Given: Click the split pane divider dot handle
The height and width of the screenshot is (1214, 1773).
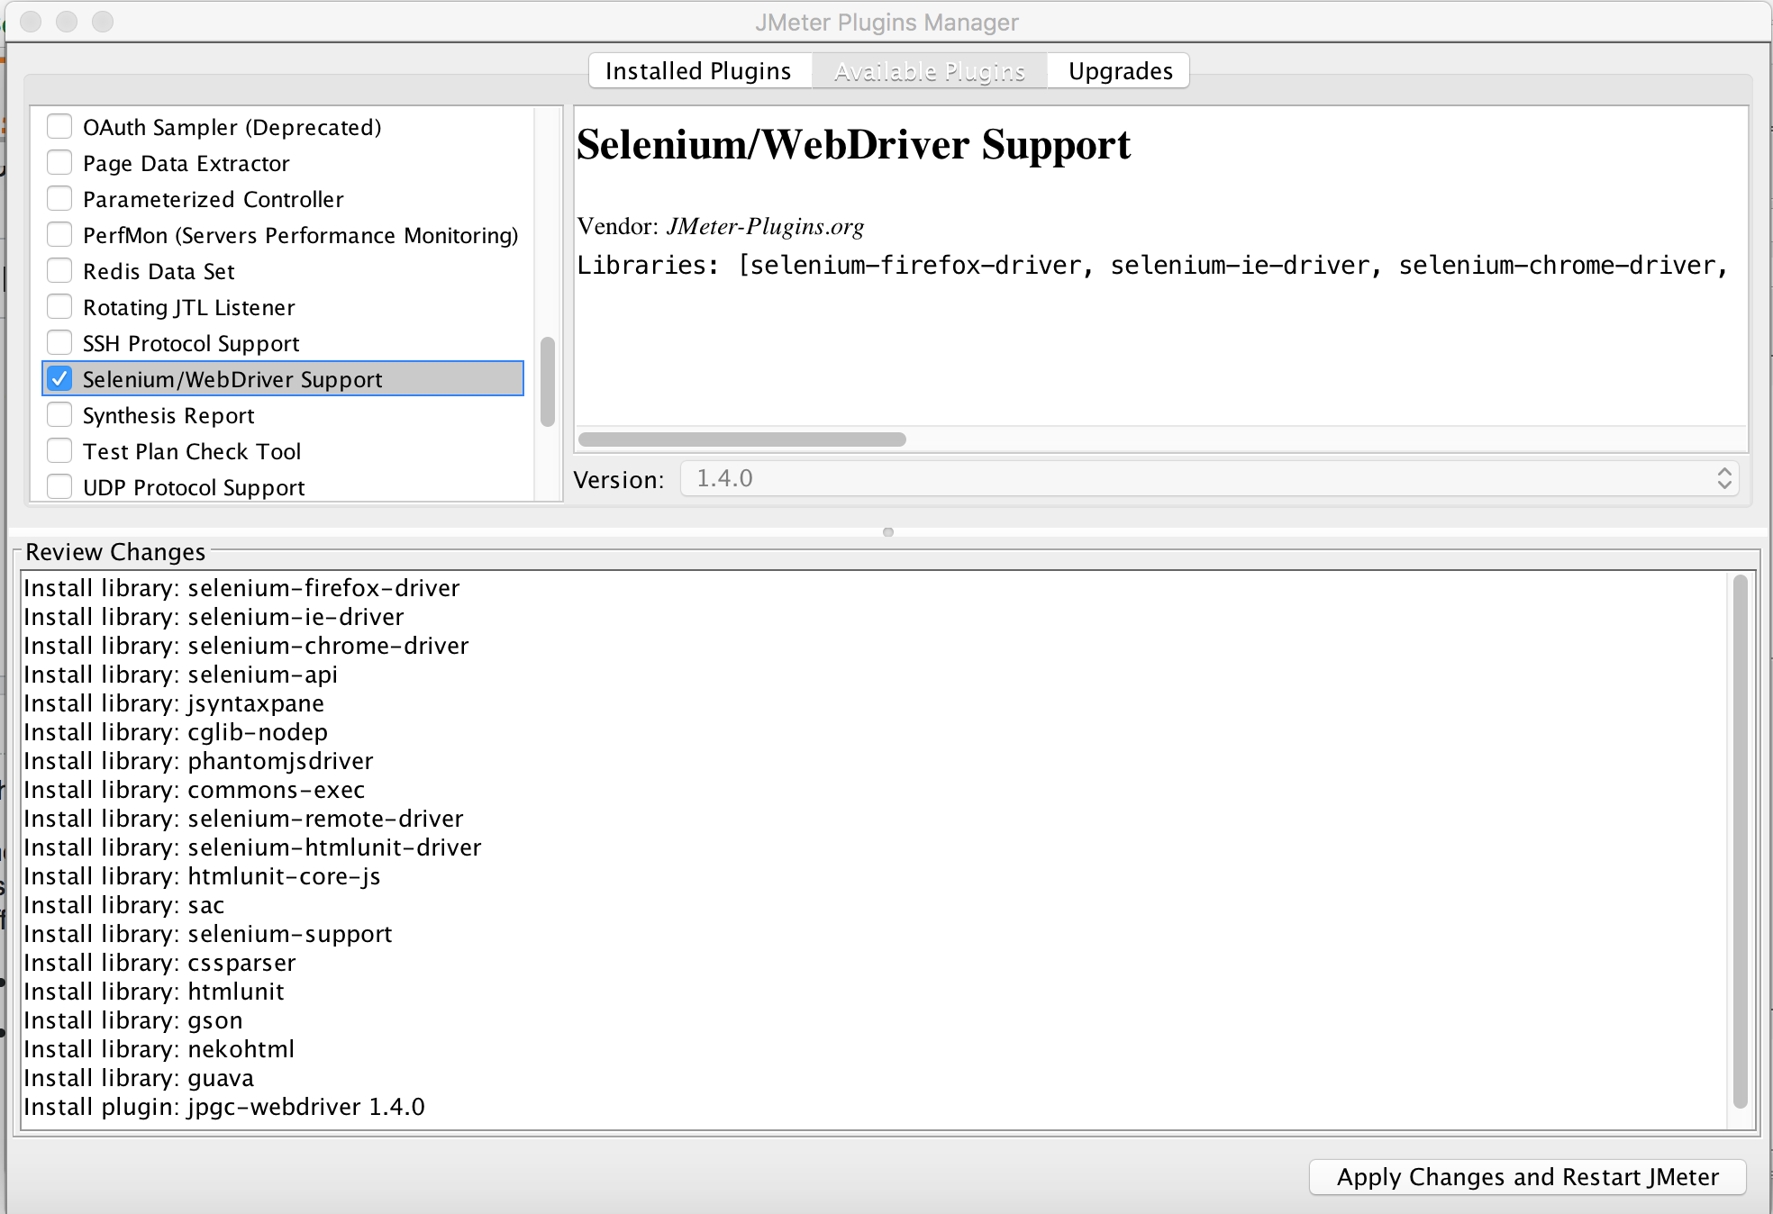Looking at the screenshot, I should click(888, 532).
